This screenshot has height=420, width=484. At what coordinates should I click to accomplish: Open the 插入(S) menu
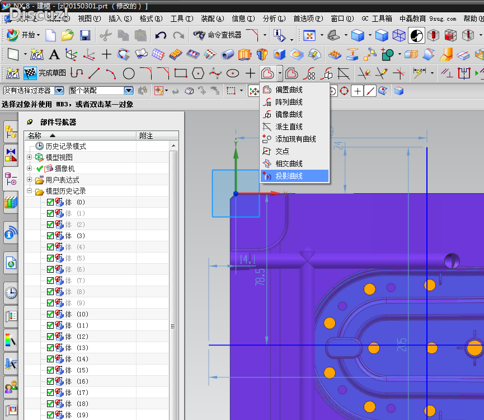(x=120, y=19)
